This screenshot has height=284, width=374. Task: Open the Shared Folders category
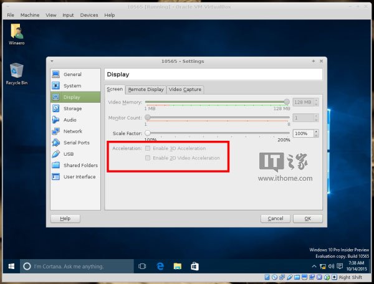point(80,165)
